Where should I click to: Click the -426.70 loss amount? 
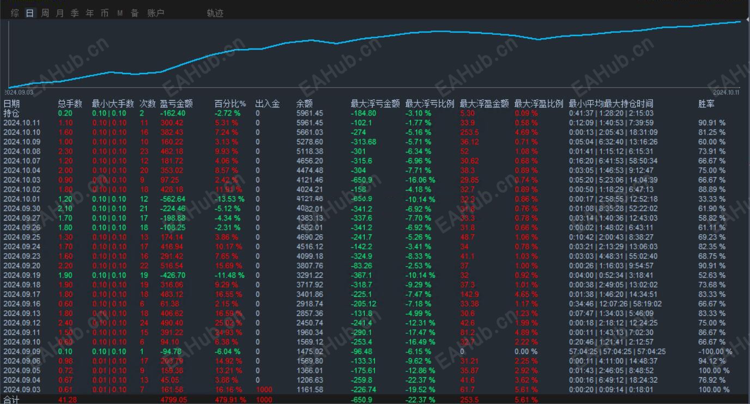coord(173,276)
